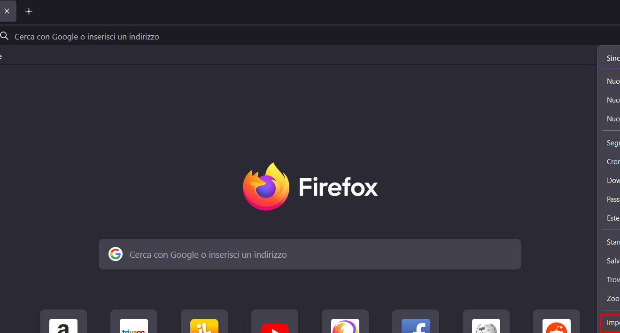Open the "Impo" settings menu entry

pyautogui.click(x=611, y=323)
